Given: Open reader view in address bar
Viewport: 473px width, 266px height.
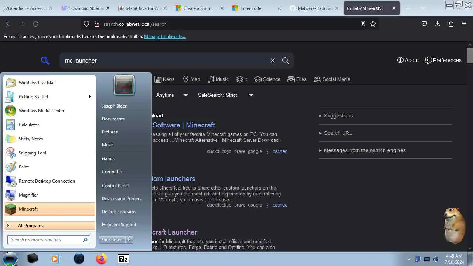Looking at the screenshot, I should 363,24.
